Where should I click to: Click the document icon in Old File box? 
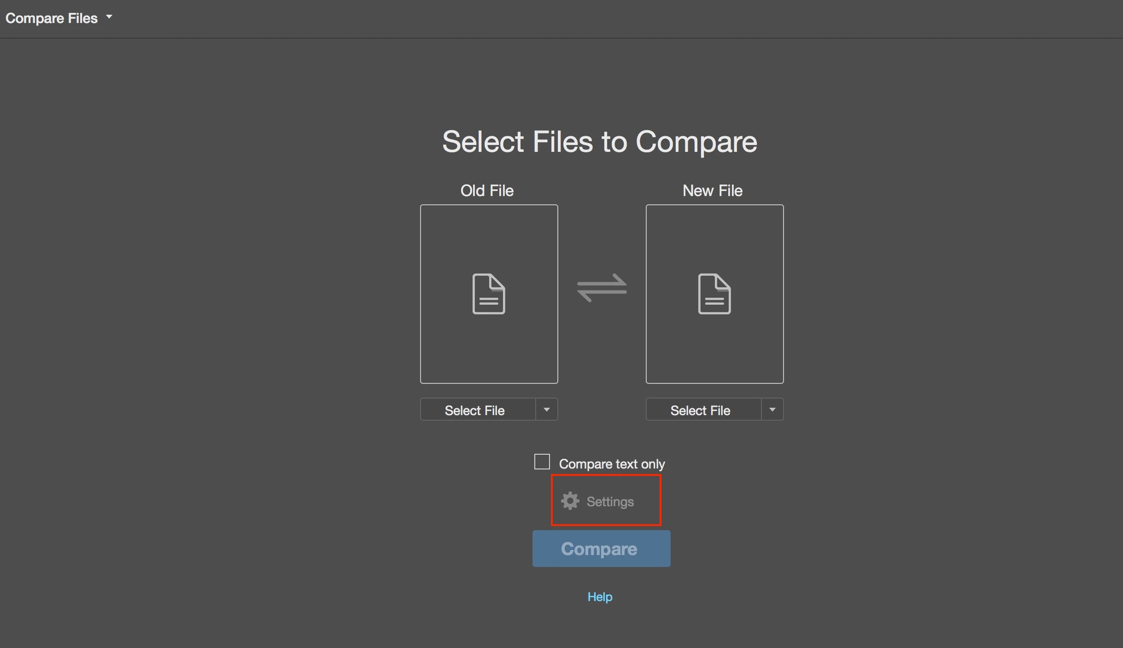coord(489,294)
